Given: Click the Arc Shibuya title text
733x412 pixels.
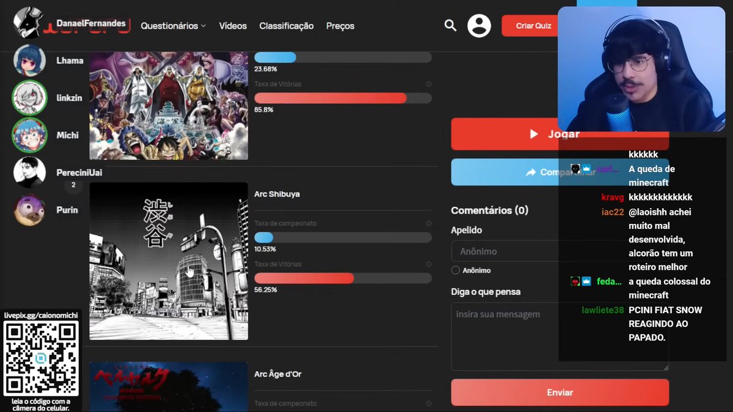Looking at the screenshot, I should 277,194.
